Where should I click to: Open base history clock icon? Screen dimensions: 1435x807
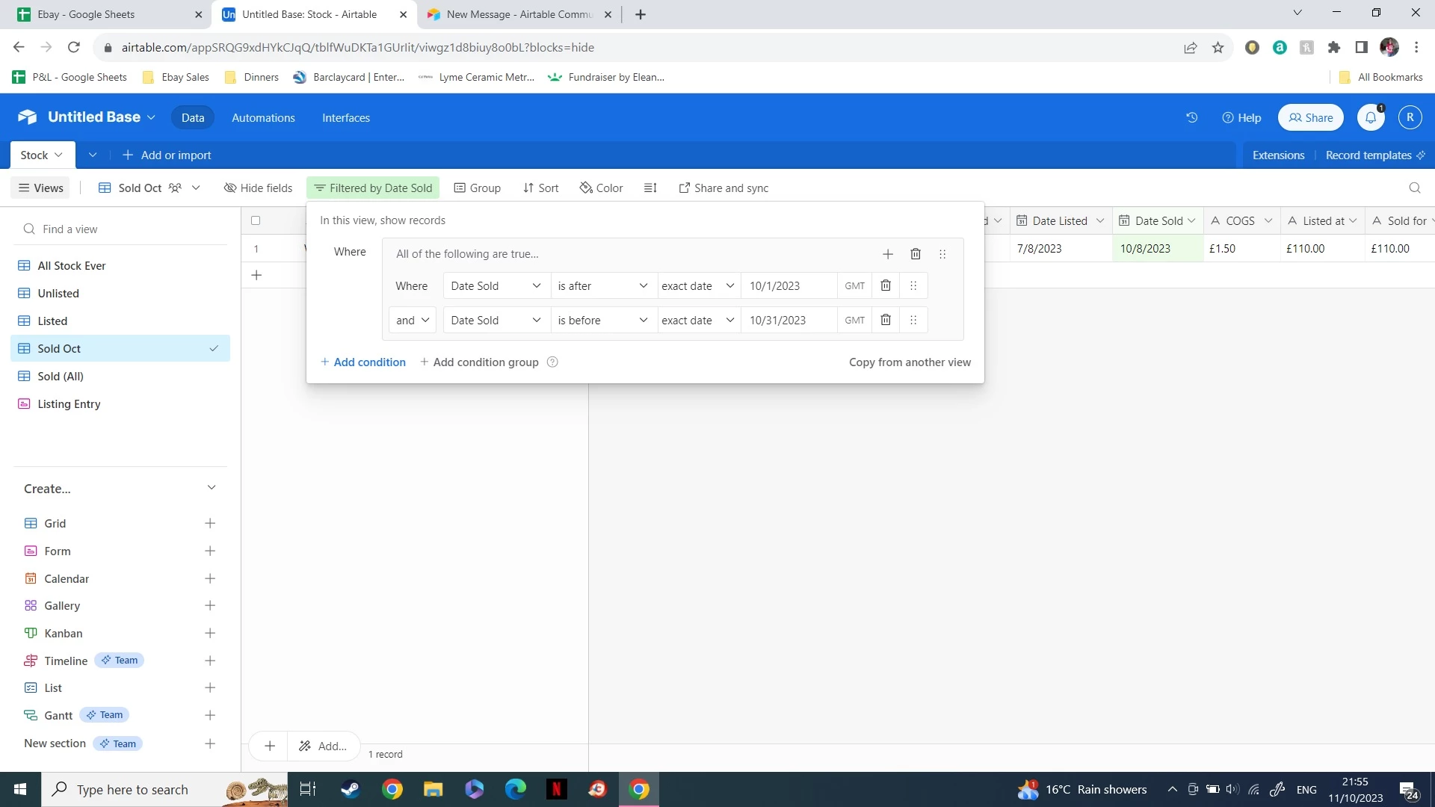tap(1191, 117)
